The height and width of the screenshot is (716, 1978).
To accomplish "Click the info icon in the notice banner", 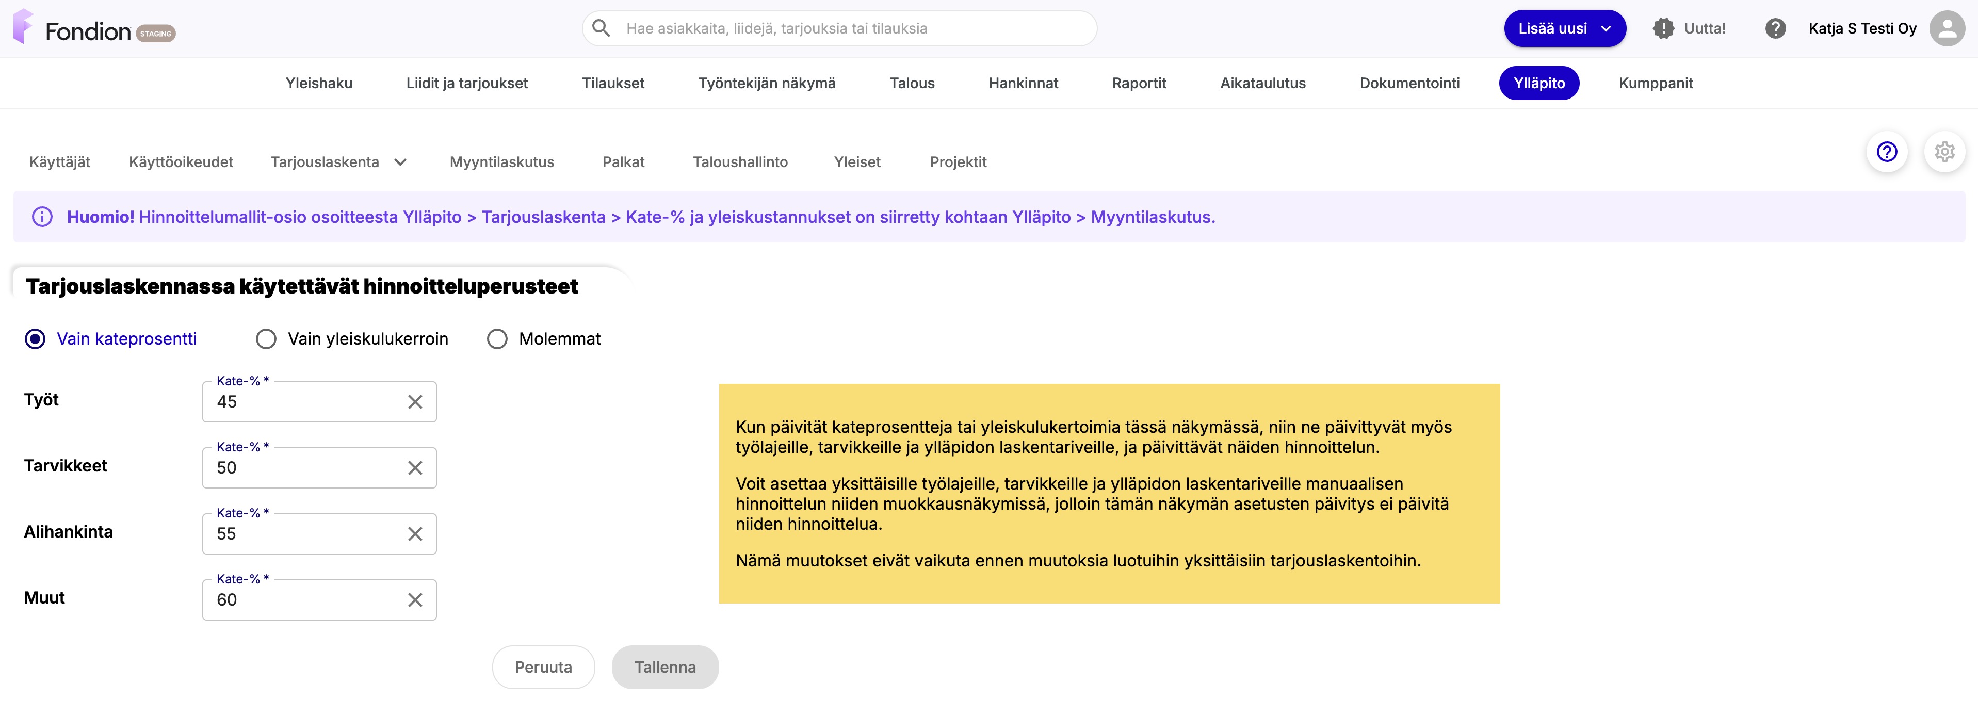I will 42,217.
